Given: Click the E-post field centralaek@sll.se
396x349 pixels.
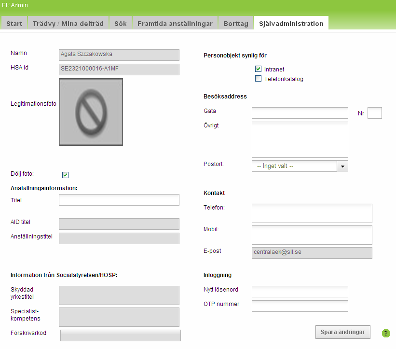Looking at the screenshot, I should (x=312, y=253).
